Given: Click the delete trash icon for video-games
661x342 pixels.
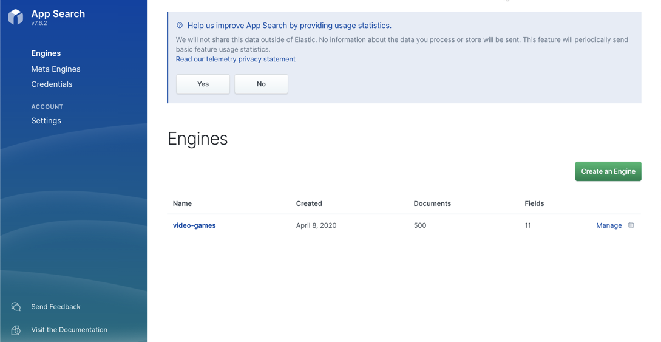Looking at the screenshot, I should [631, 225].
